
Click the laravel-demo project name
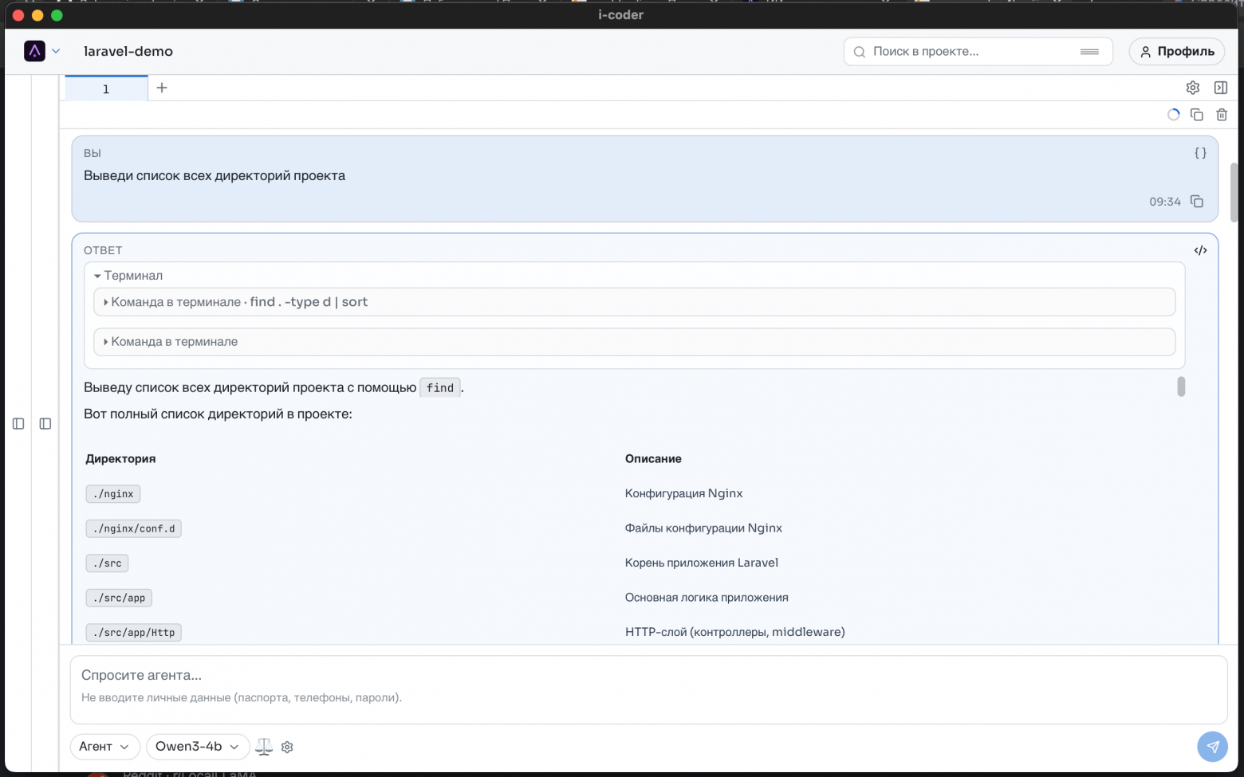tap(128, 51)
